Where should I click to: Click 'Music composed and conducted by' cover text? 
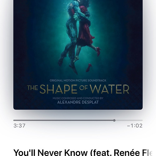click(x=78, y=98)
